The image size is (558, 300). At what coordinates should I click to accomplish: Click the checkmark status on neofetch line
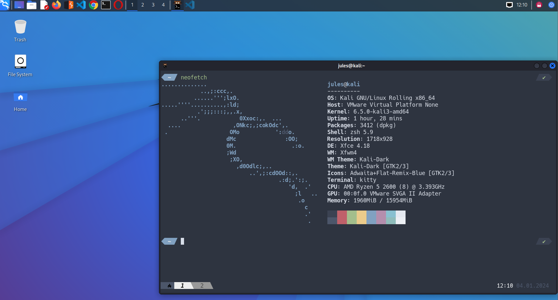[544, 77]
